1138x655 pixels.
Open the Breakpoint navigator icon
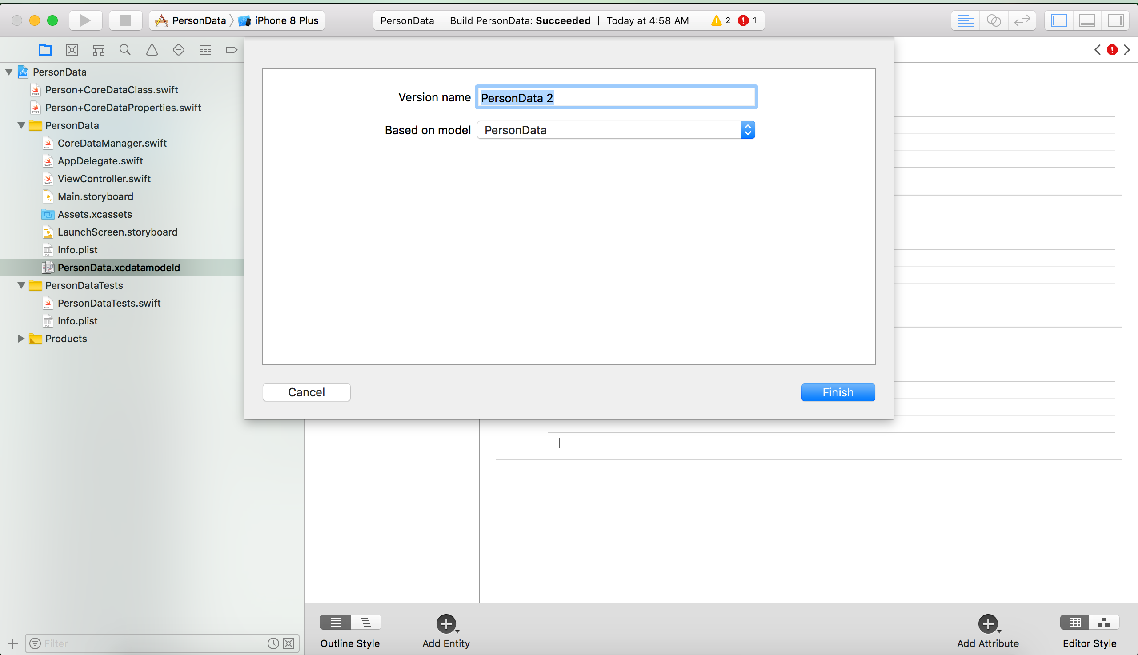point(231,50)
